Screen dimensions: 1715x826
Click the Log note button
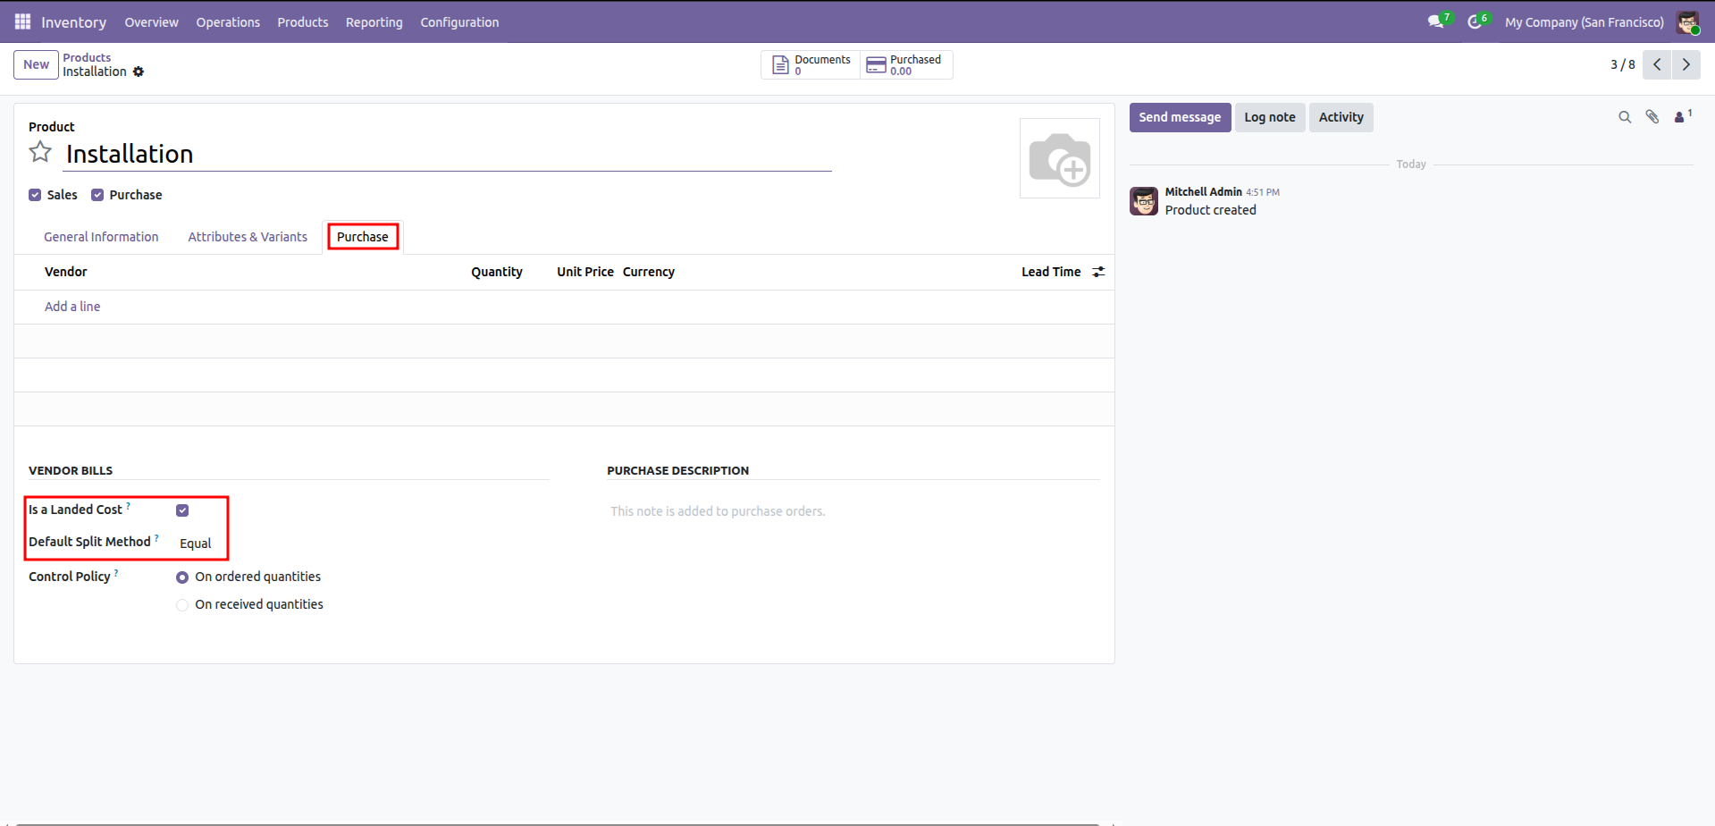tap(1269, 117)
